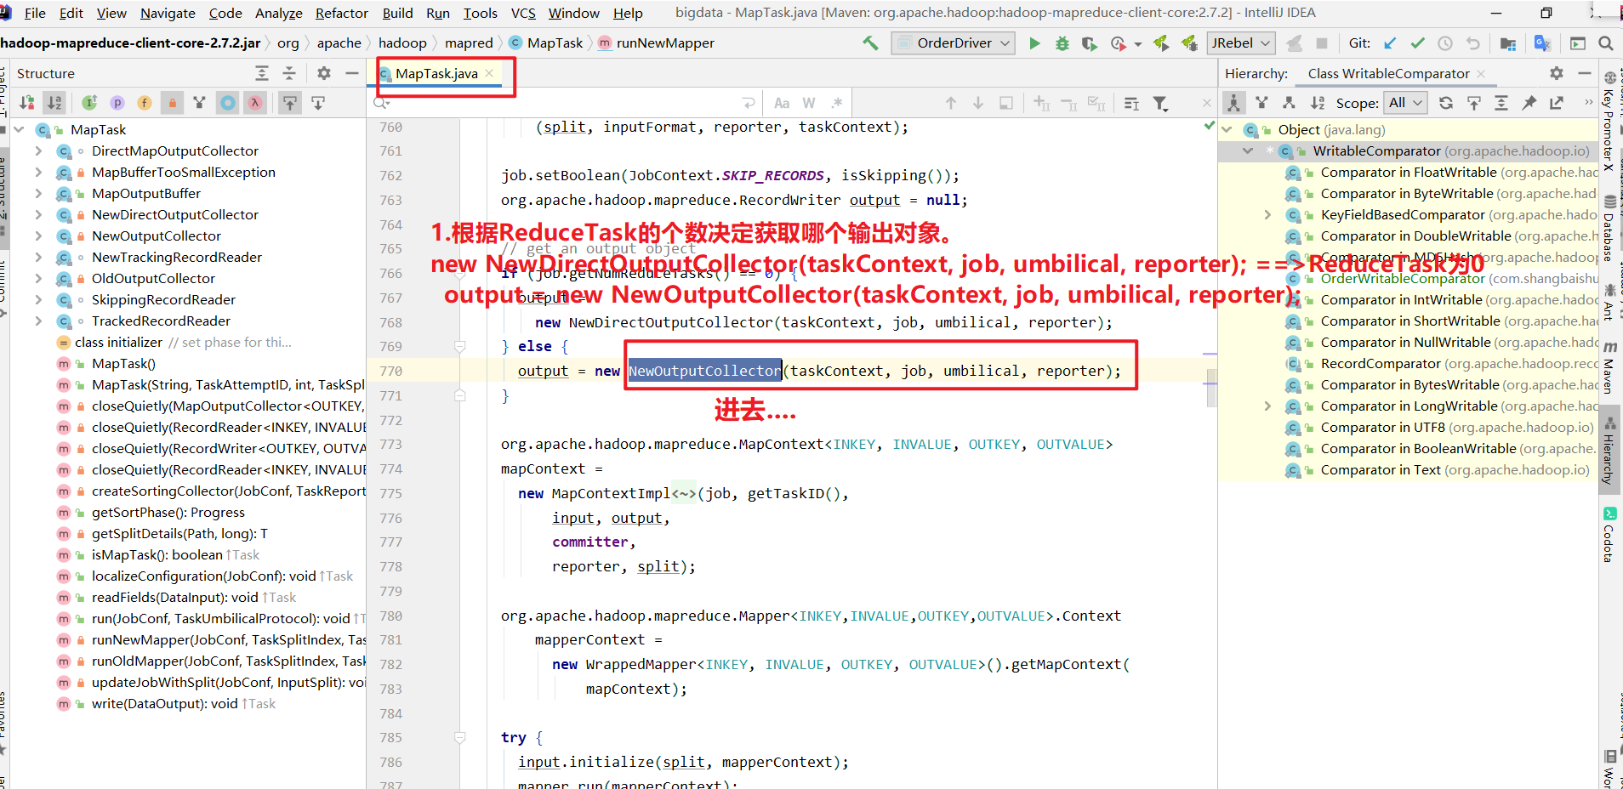The image size is (1623, 789).
Task: Open search filter funnel icon
Action: point(1160,103)
